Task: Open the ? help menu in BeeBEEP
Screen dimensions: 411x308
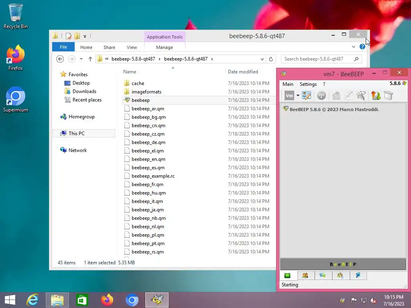Action: point(324,84)
